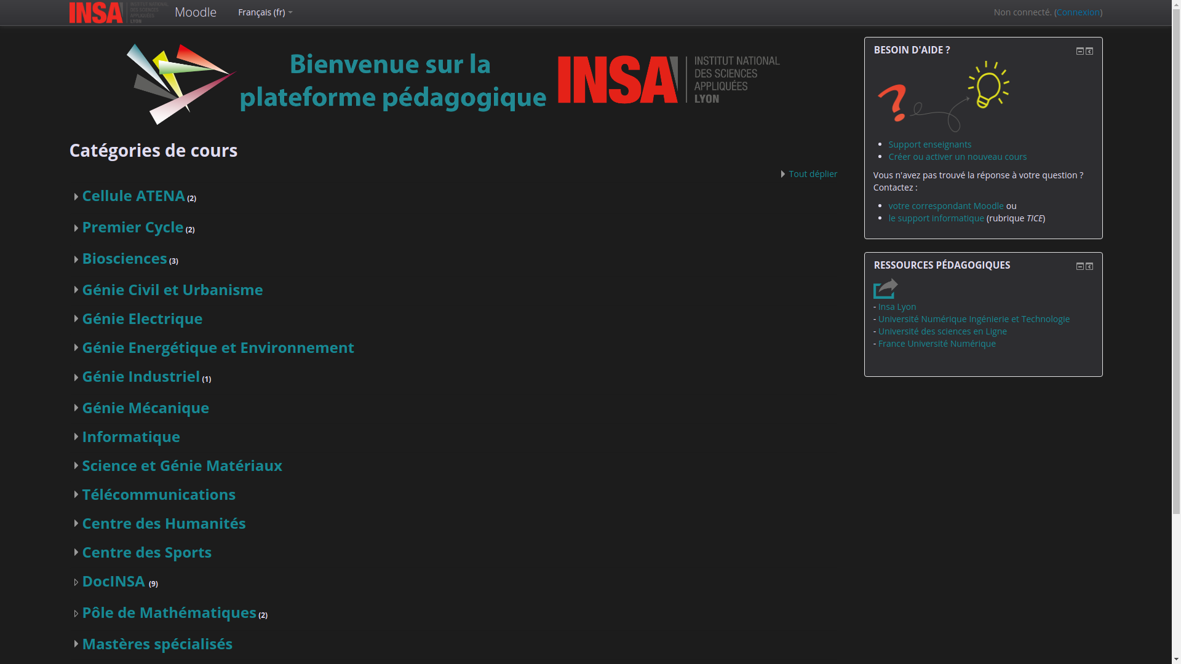Open Université Numérique Ingénierie et Technologie link
Image resolution: width=1181 pixels, height=664 pixels.
point(973,319)
